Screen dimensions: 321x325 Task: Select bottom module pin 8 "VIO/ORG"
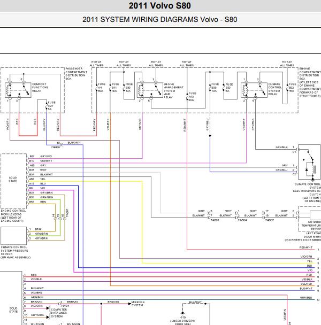pos(33,306)
